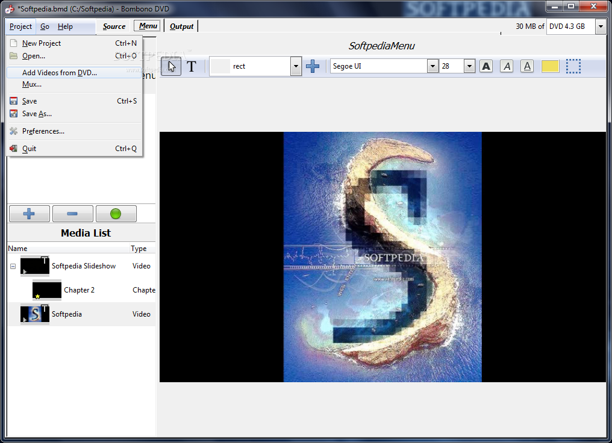
Task: Choose Open... from the Project menu
Action: point(73,56)
